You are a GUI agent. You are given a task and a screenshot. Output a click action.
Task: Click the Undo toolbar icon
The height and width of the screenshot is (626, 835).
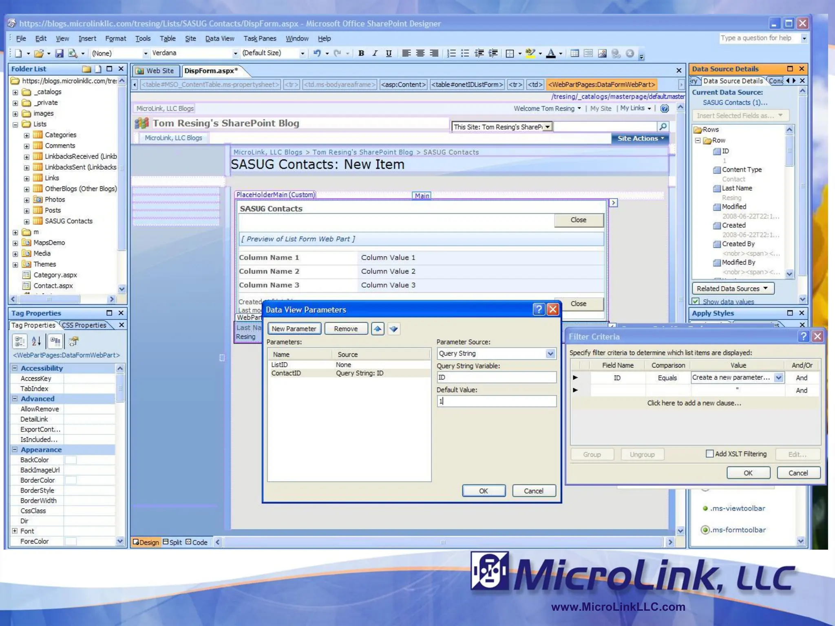317,53
